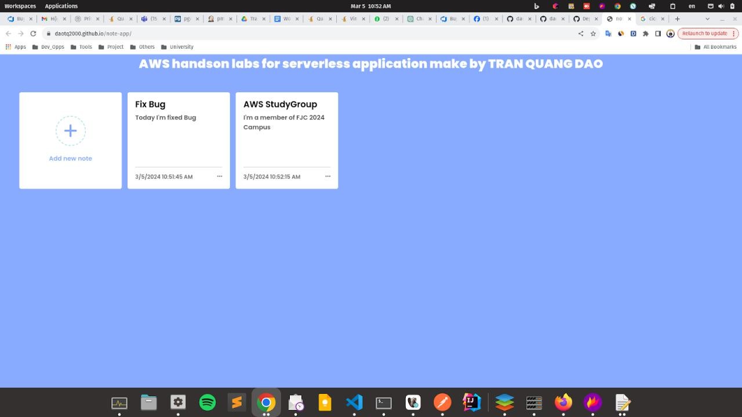Select the AWS StudyGroup note title
The image size is (742, 417).
coord(280,104)
